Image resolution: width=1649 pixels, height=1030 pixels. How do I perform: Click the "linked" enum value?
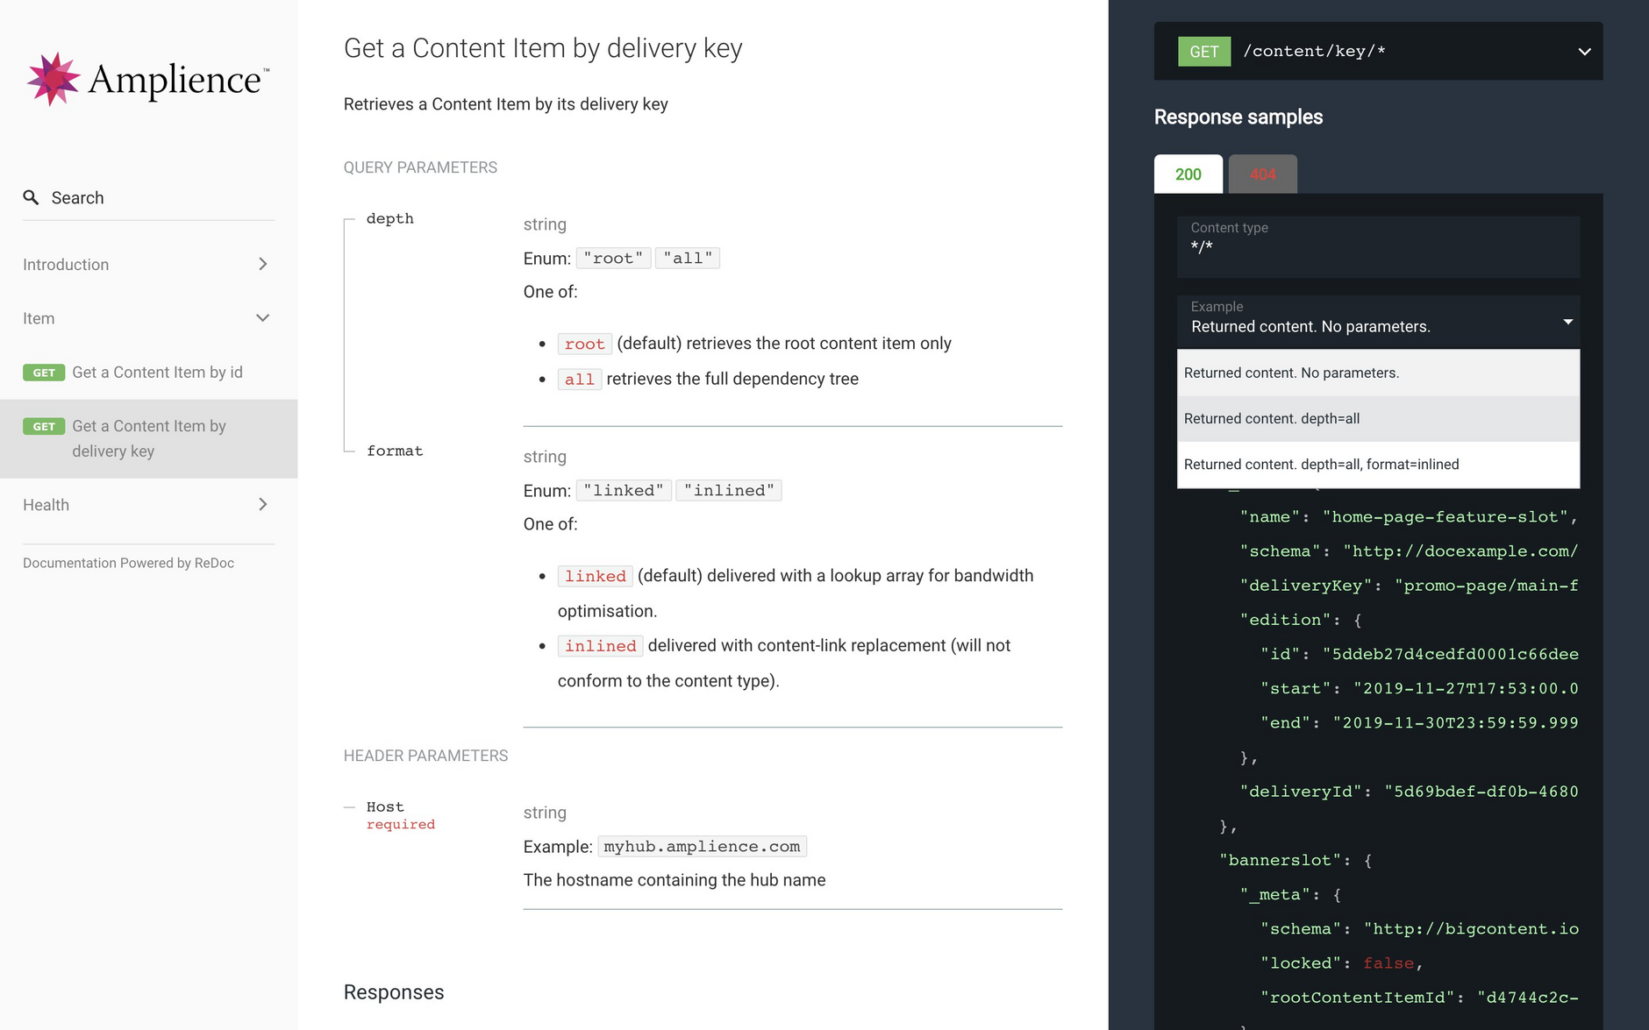[x=624, y=491]
